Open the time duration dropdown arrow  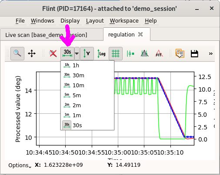click(77, 53)
